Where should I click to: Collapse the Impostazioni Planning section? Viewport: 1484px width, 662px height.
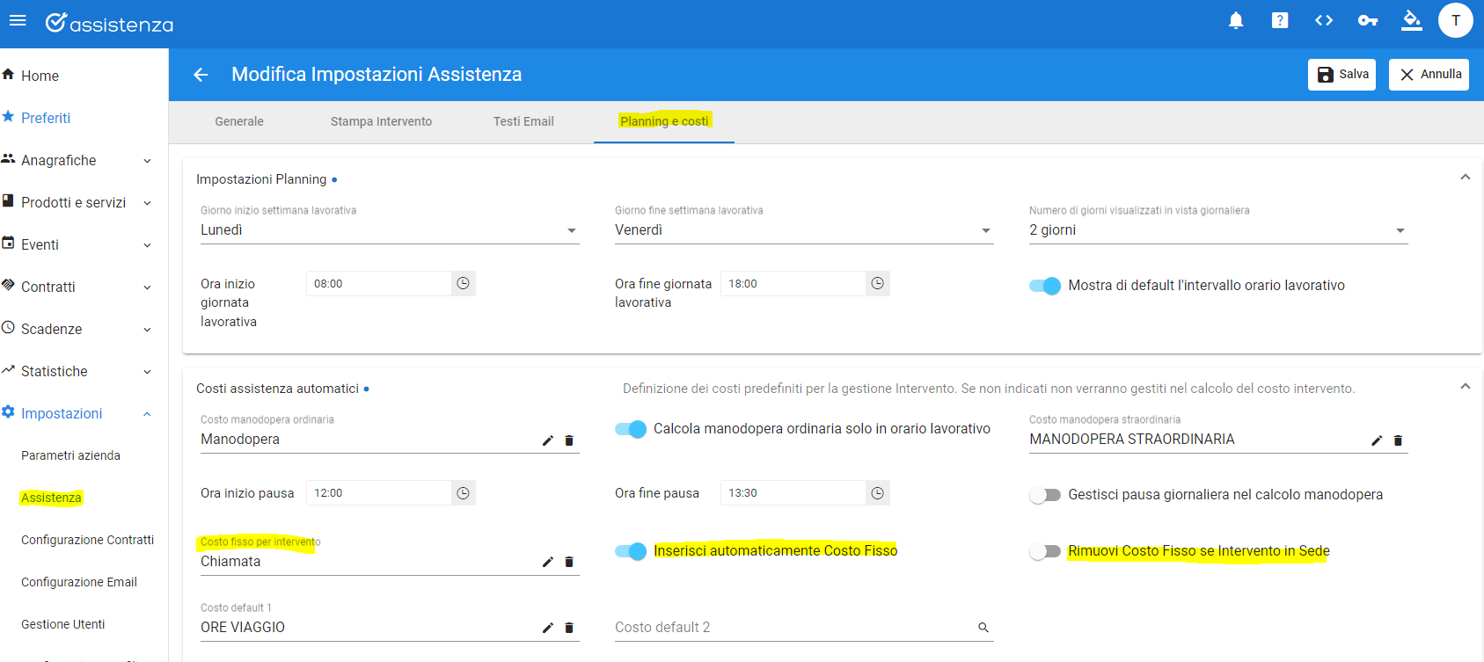coord(1466,178)
